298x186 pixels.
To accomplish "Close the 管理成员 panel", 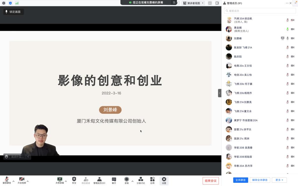I will tap(291, 3).
